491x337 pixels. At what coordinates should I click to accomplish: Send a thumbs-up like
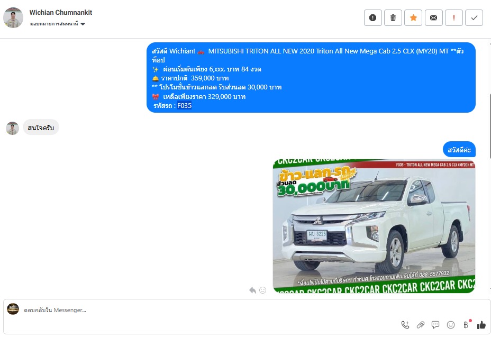click(x=481, y=325)
